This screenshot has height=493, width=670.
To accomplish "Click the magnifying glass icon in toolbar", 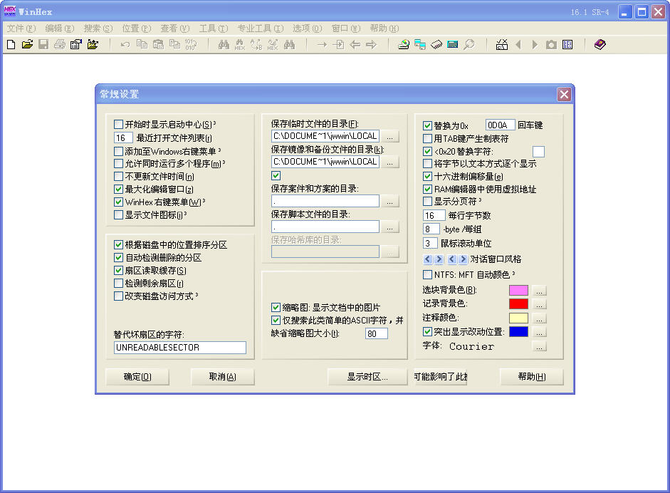I will pyautogui.click(x=469, y=44).
